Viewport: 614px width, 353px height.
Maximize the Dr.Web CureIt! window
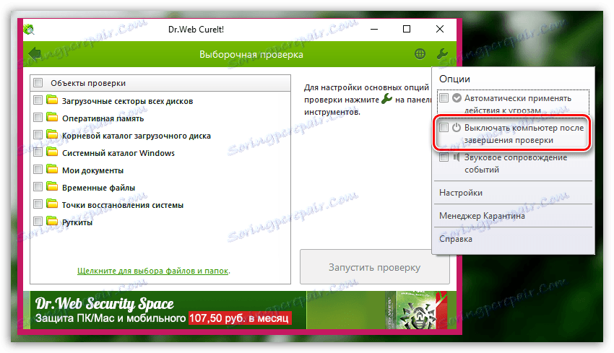pyautogui.click(x=407, y=29)
